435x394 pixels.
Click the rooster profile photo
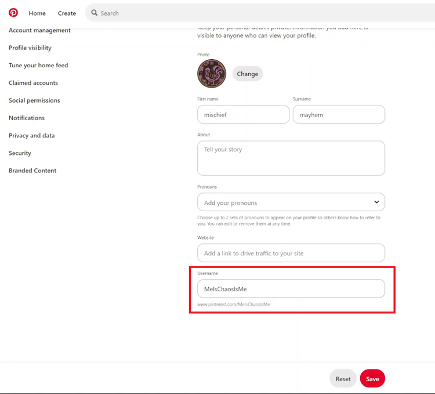(212, 74)
